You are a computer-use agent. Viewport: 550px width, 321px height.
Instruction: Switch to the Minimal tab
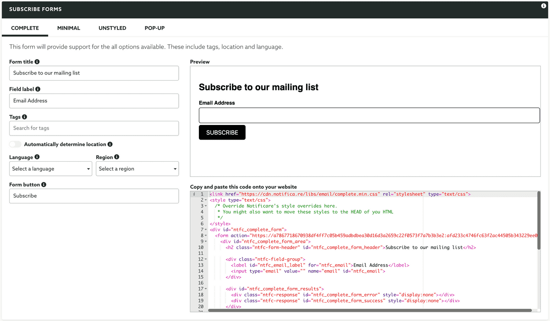(x=69, y=28)
